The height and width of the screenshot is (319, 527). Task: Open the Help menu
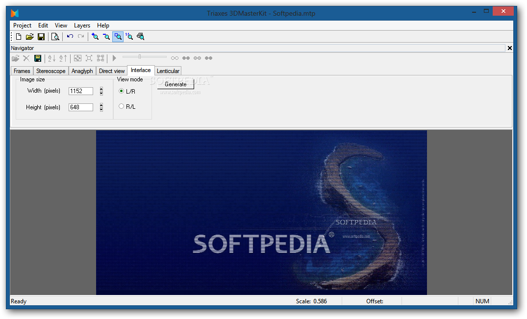pos(103,25)
